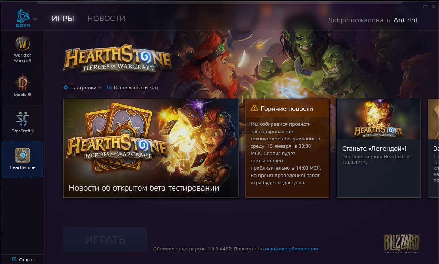Minimize the Battle.net window
439x264 pixels.
[x=417, y=7]
